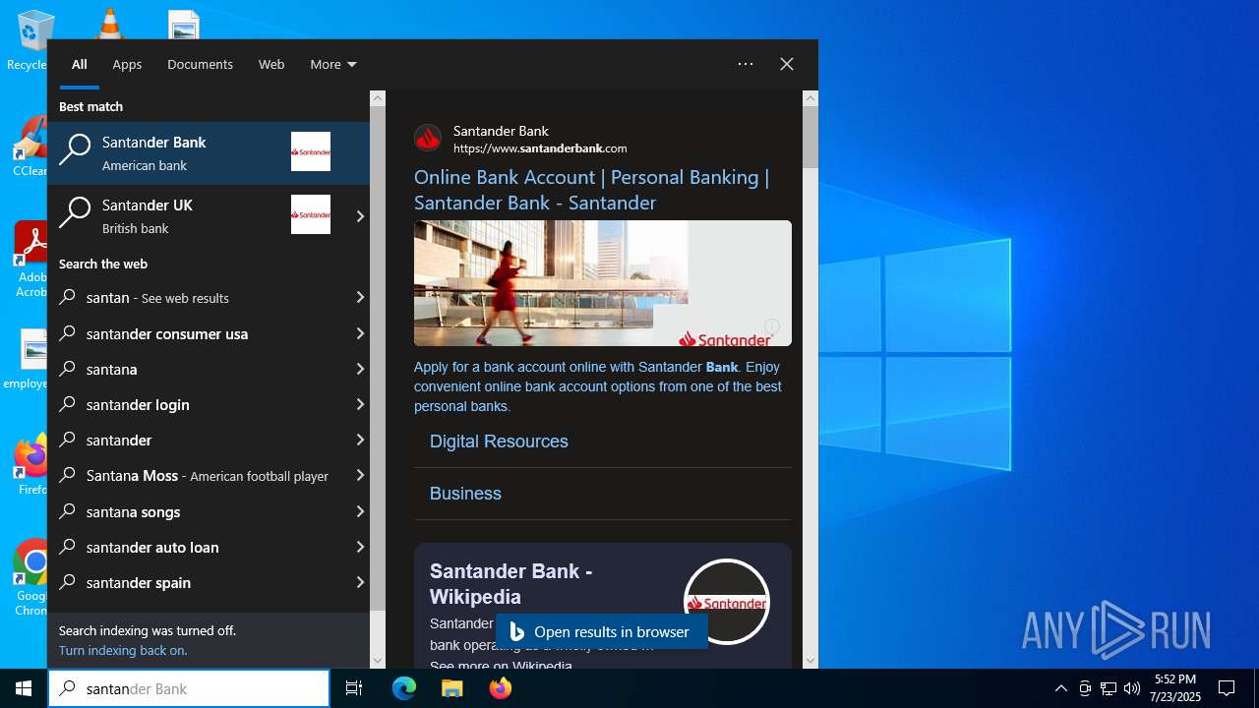Image resolution: width=1259 pixels, height=708 pixels.
Task: Open the Digital Resources link
Action: (499, 442)
